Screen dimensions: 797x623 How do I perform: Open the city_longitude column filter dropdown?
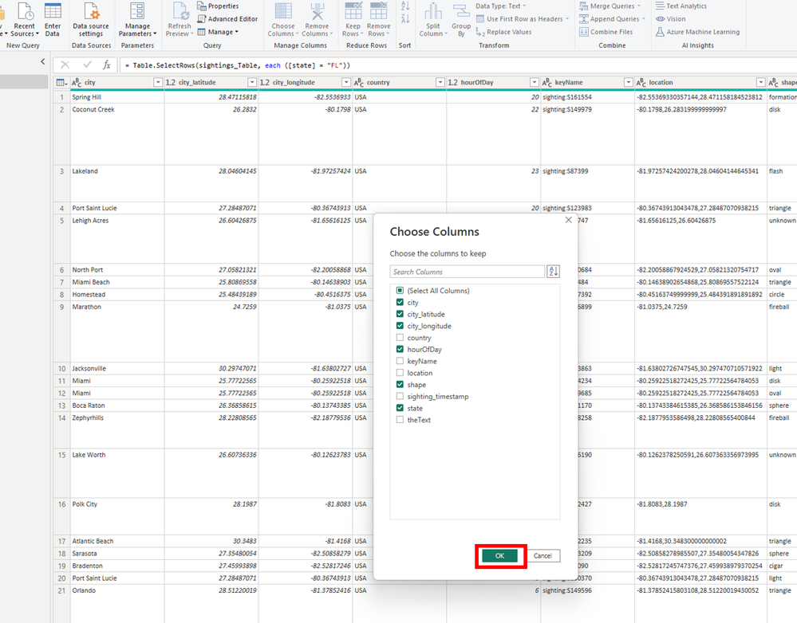(345, 82)
